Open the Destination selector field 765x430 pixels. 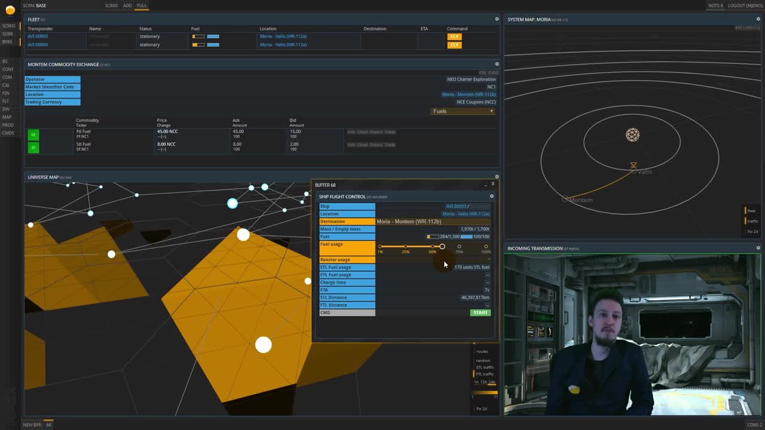[x=433, y=222]
